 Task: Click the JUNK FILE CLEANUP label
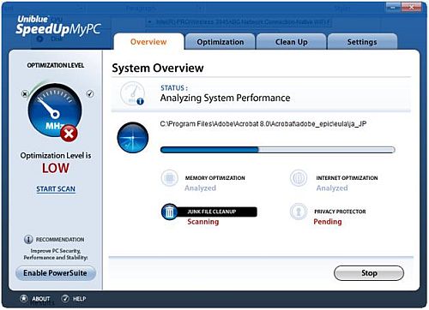(212, 212)
